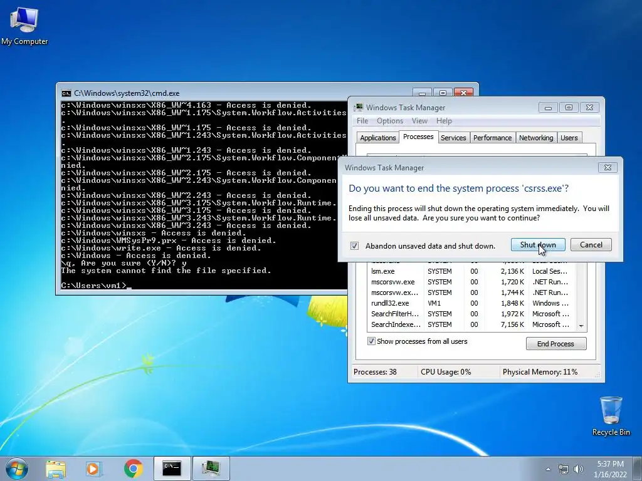This screenshot has height=481, width=642.
Task: Switch to Task Manager taskbar button
Action: click(211, 468)
